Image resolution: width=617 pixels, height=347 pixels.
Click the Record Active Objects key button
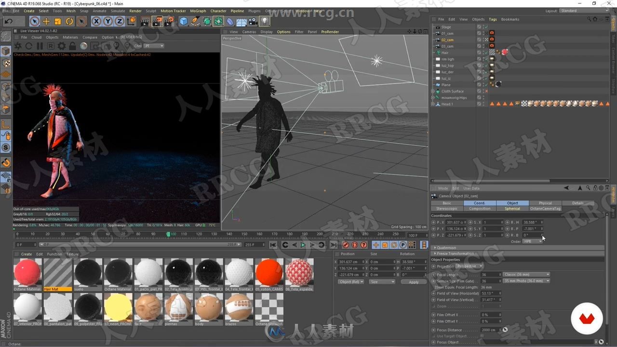(x=346, y=245)
